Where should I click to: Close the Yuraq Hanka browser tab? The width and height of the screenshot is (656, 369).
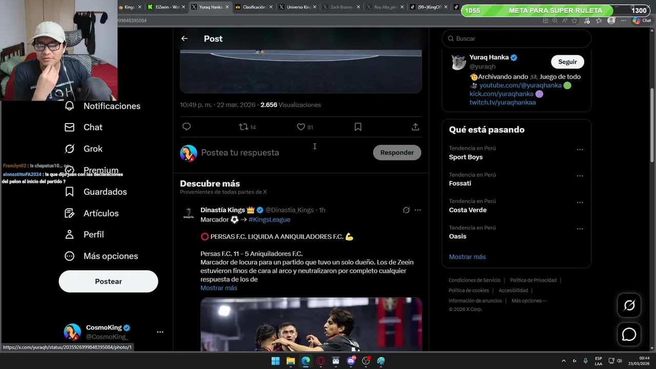click(x=226, y=7)
